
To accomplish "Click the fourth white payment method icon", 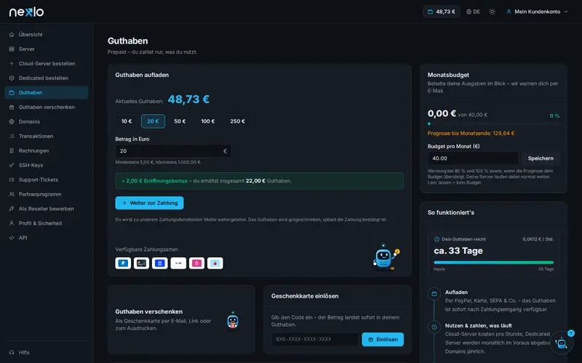I will point(178,264).
